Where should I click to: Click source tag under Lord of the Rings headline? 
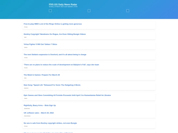point(26,27)
